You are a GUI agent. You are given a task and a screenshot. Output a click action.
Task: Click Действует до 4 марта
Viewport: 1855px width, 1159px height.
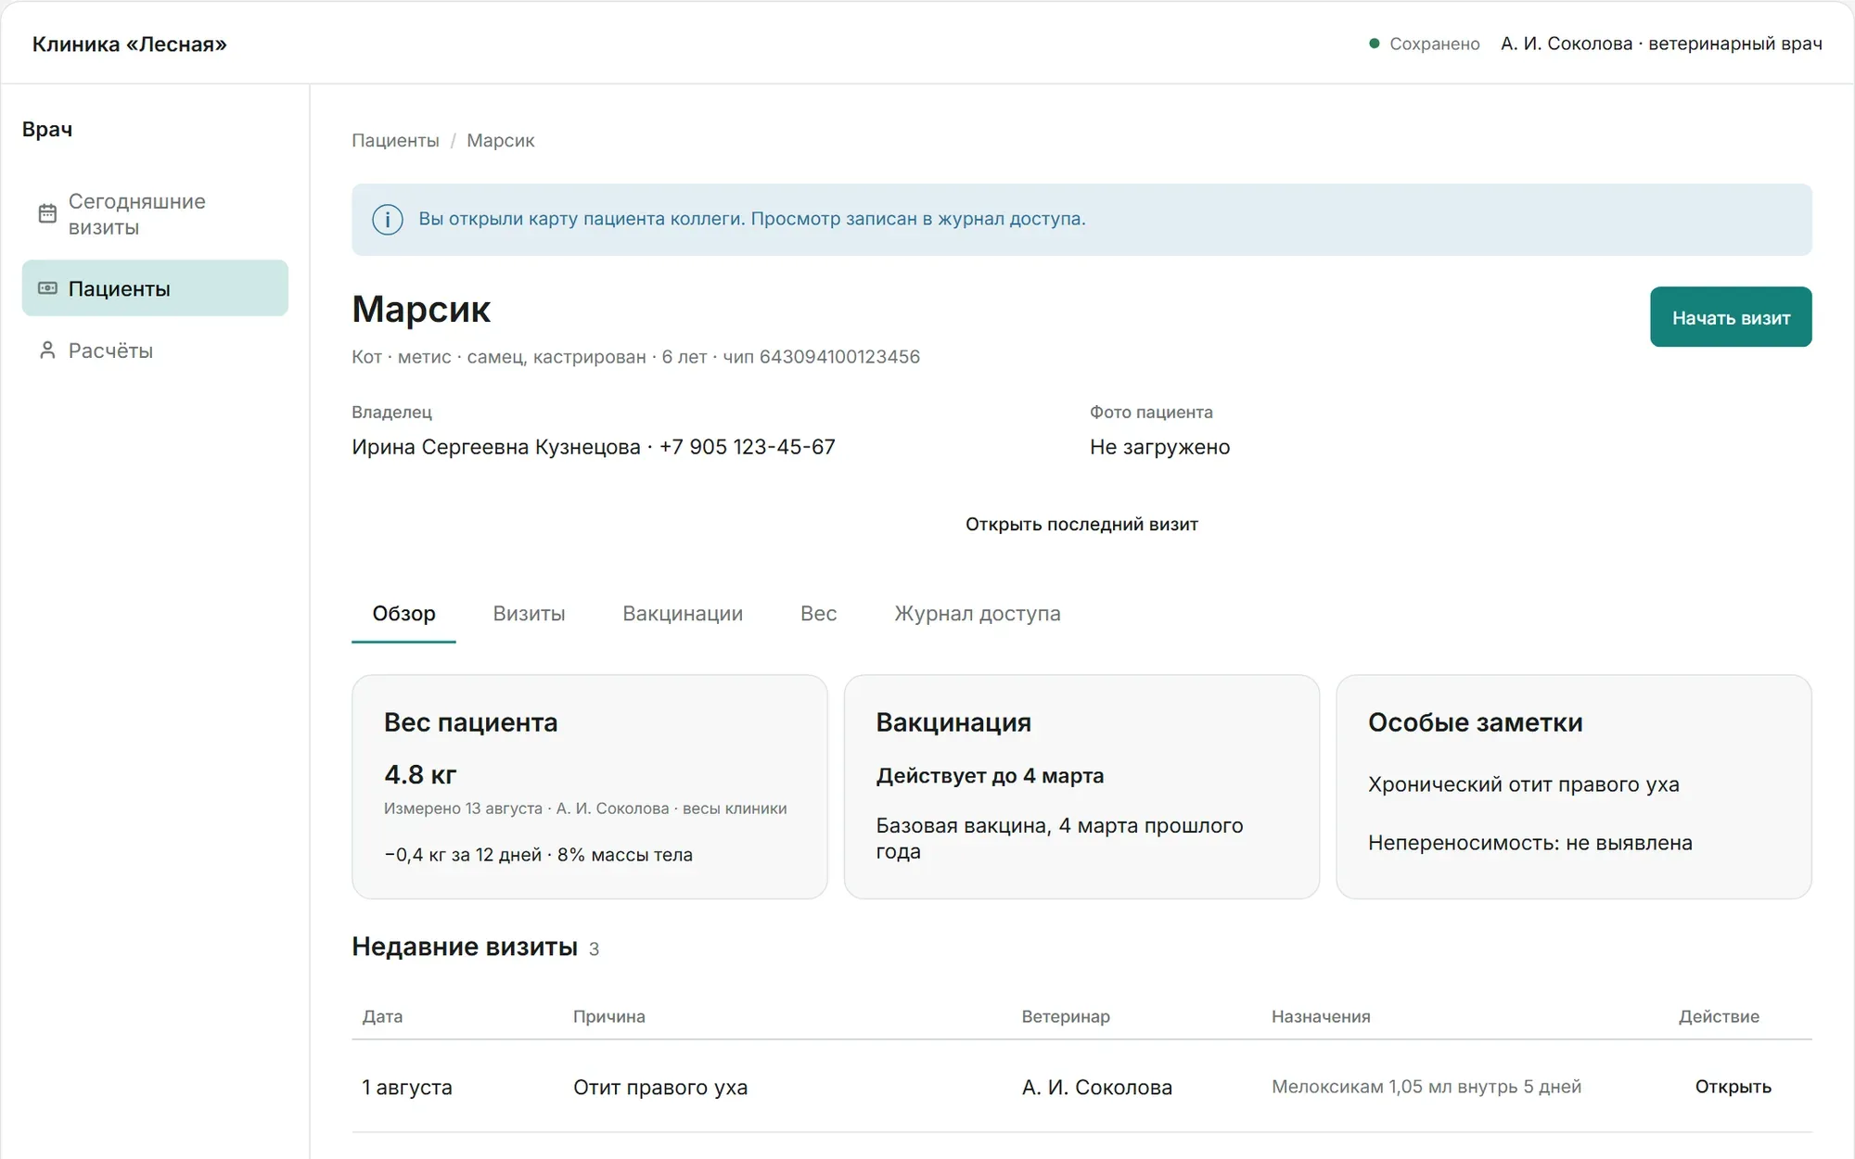[x=990, y=776]
